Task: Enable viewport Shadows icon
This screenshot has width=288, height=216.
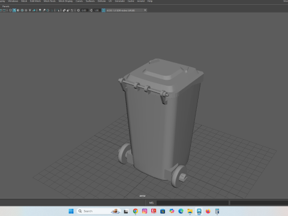Action: [x=34, y=10]
